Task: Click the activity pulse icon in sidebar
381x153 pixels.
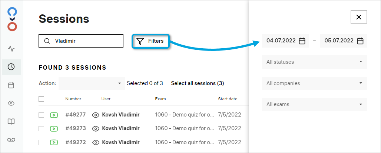Action: point(11,49)
